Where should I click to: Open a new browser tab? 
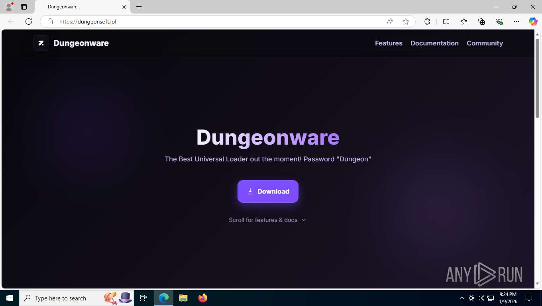coord(139,7)
